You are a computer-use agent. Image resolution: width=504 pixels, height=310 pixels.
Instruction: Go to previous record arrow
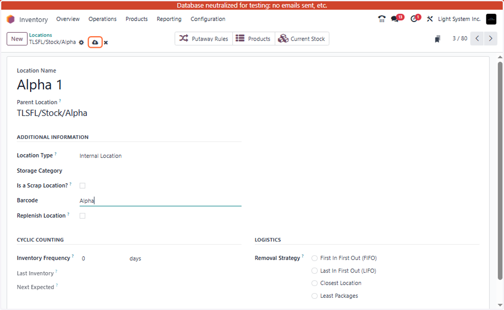pos(477,39)
